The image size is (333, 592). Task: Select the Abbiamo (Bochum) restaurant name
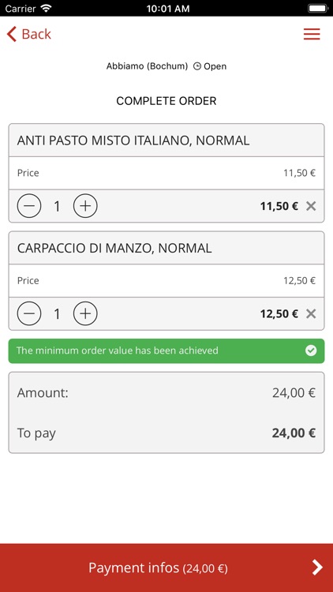pyautogui.click(x=147, y=66)
